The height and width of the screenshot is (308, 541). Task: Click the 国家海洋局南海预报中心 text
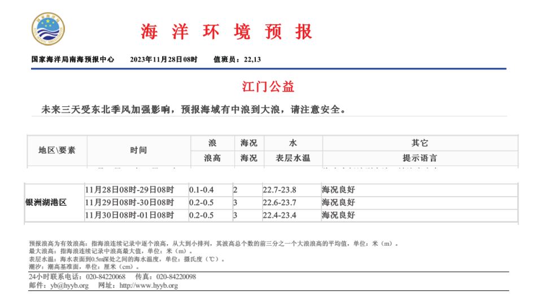[73, 59]
